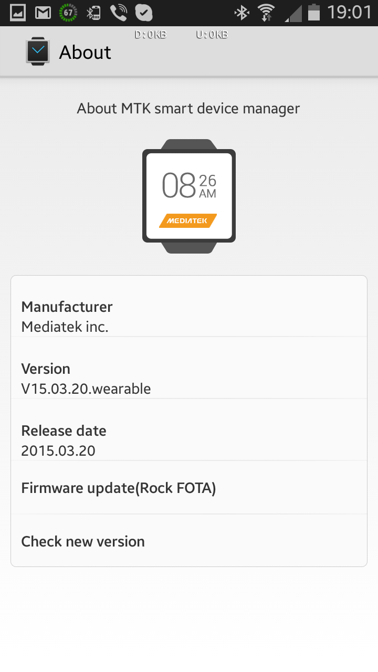
Task: Tap the call with waves notification icon
Action: pyautogui.click(x=119, y=13)
